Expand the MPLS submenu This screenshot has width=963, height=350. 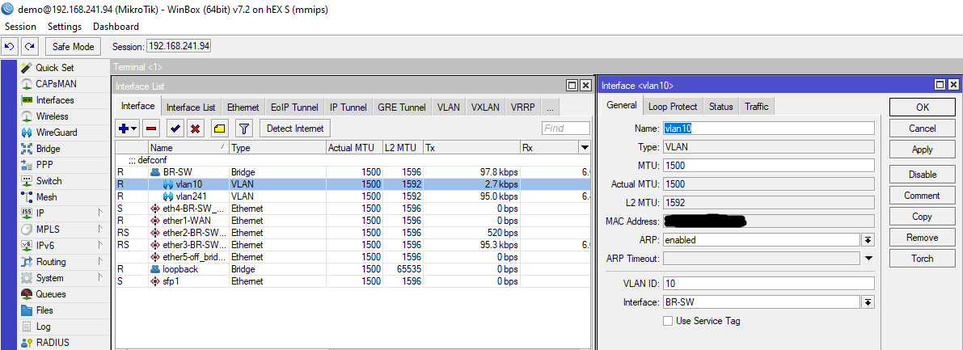99,229
